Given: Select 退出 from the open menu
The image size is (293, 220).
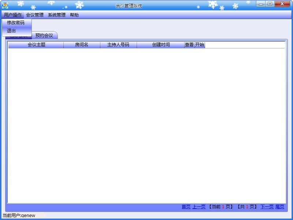Looking at the screenshot, I should 11,31.
